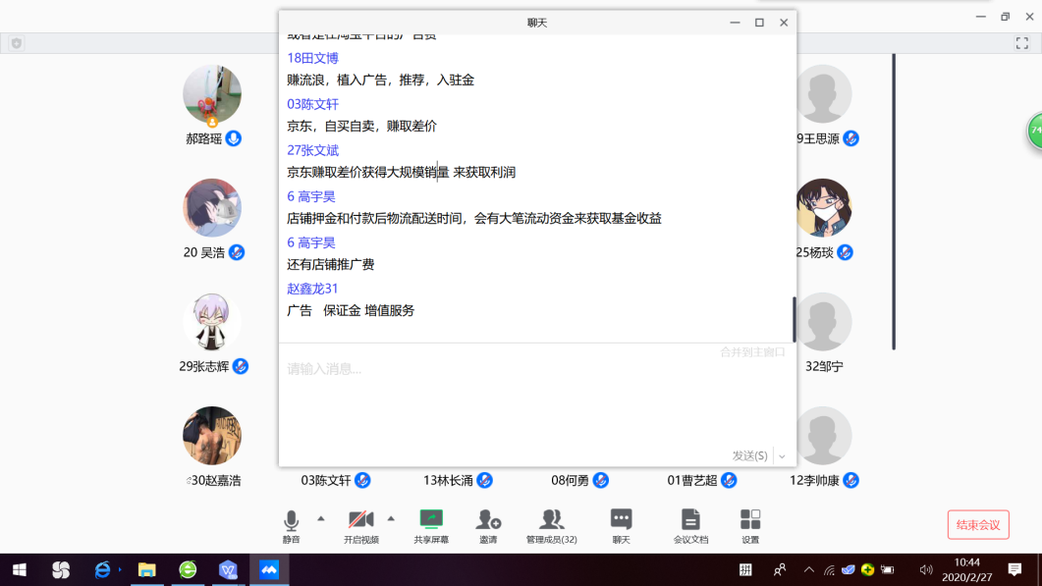Viewport: 1042px width, 586px height.
Task: Click 合并到主窗口 merge to main window
Action: click(752, 351)
